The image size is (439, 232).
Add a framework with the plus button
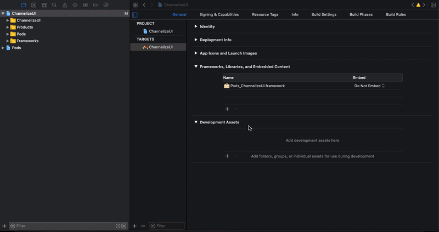[227, 109]
